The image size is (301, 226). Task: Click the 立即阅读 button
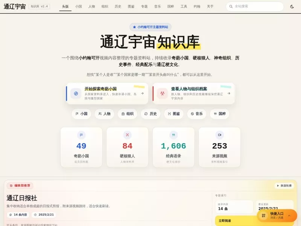click(236, 221)
